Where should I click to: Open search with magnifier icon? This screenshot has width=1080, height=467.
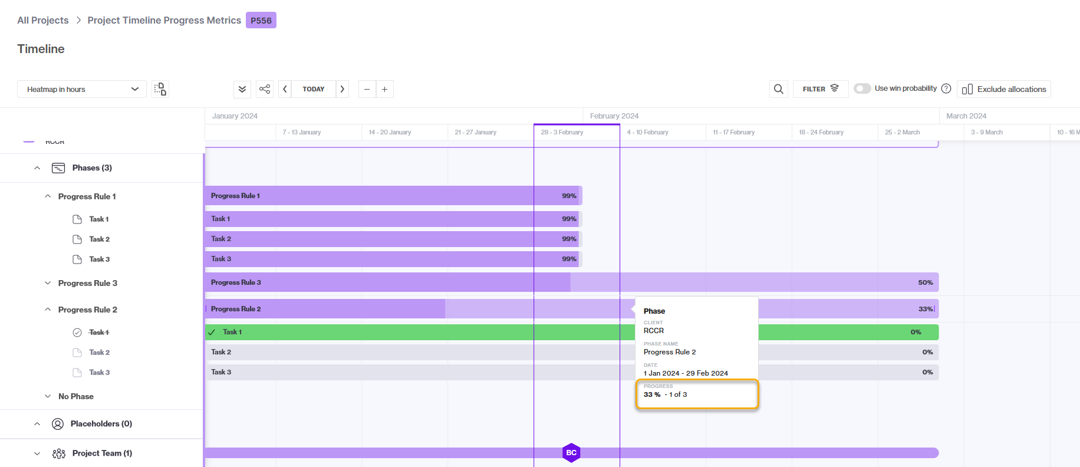click(779, 89)
